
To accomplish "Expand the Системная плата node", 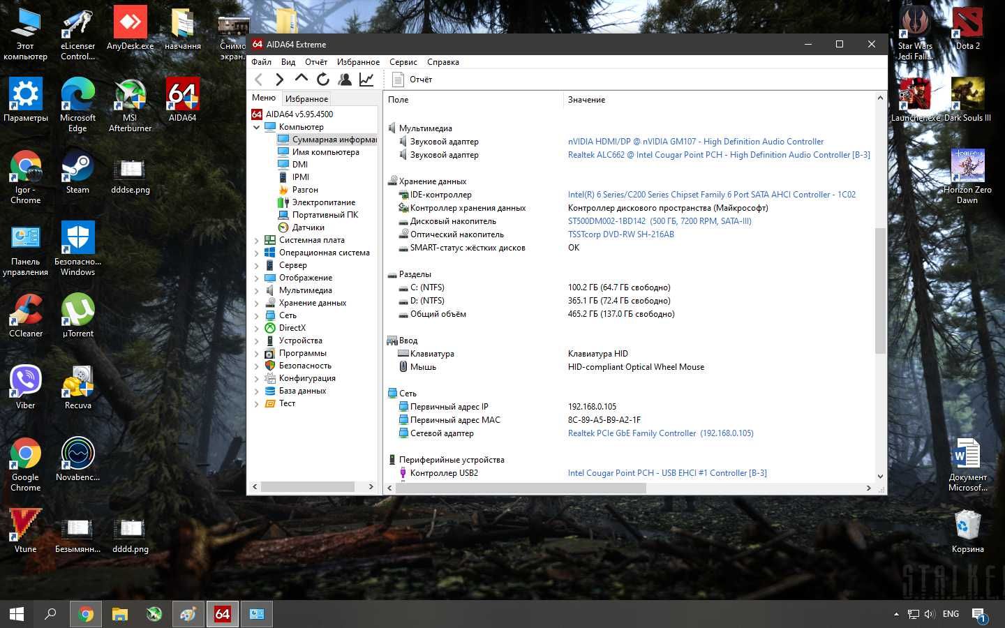I will 256,240.
